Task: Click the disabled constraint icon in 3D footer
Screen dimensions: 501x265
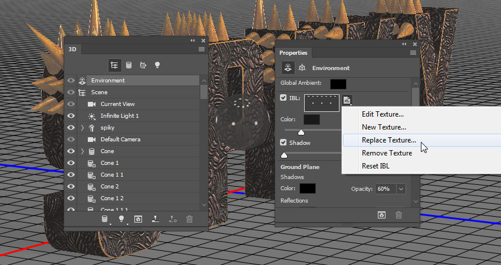Action: pyautogui.click(x=173, y=219)
